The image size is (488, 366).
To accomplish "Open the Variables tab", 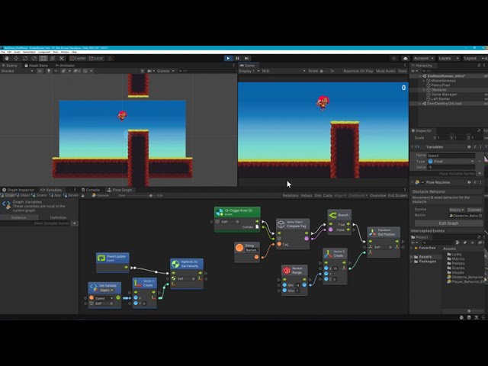I will [x=51, y=190].
